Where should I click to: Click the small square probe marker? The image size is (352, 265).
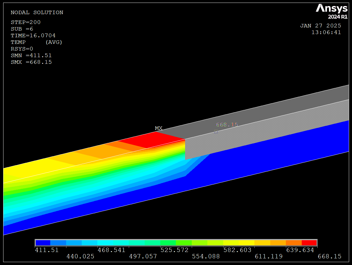tap(216, 132)
